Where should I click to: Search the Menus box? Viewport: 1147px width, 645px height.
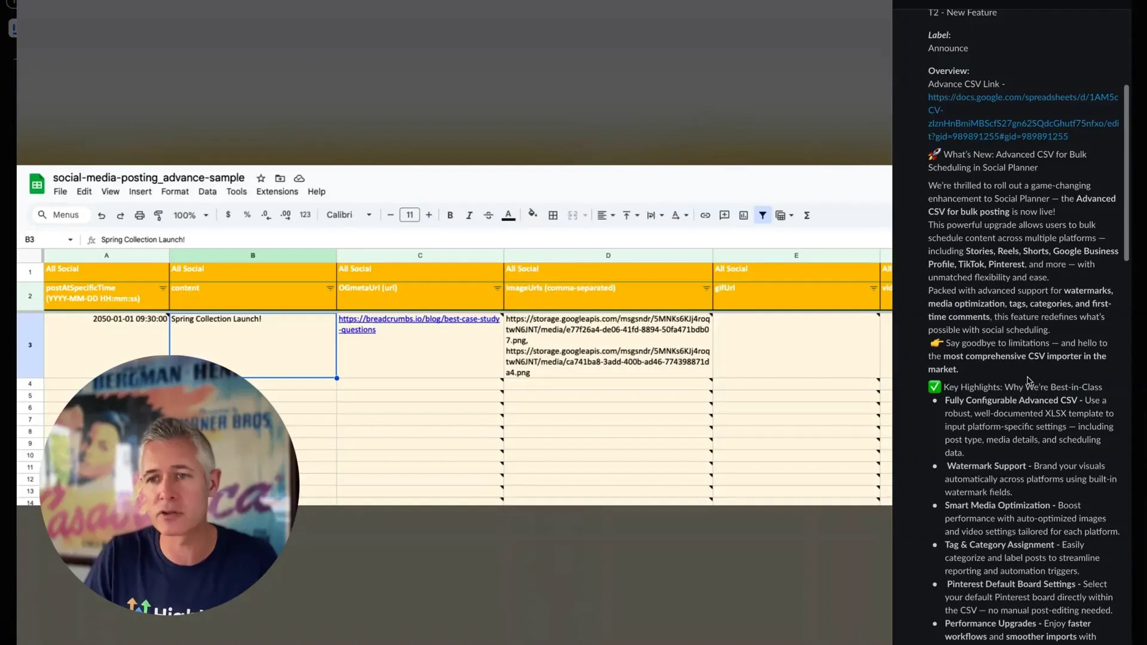(60, 215)
